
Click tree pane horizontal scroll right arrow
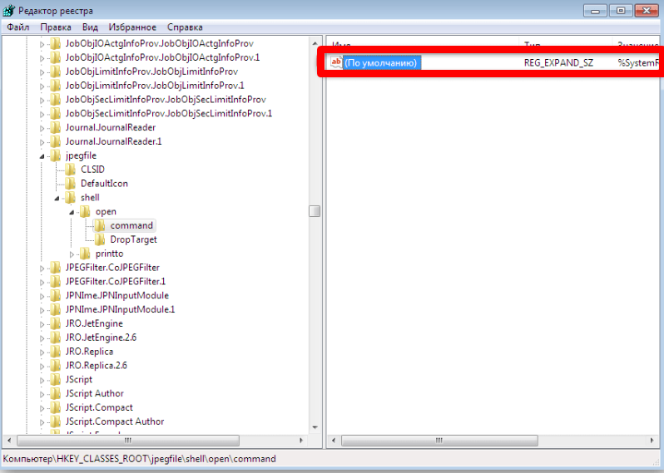point(301,441)
